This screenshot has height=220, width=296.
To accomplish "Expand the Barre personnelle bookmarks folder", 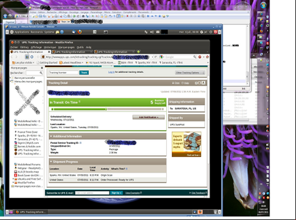I will [10, 78].
